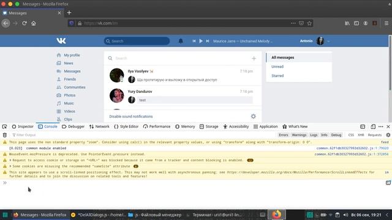Focus the VK header search field

(x=137, y=41)
